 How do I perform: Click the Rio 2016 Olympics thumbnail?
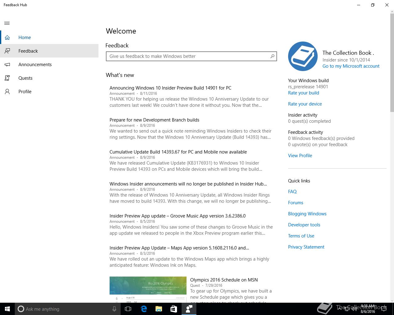(148, 289)
